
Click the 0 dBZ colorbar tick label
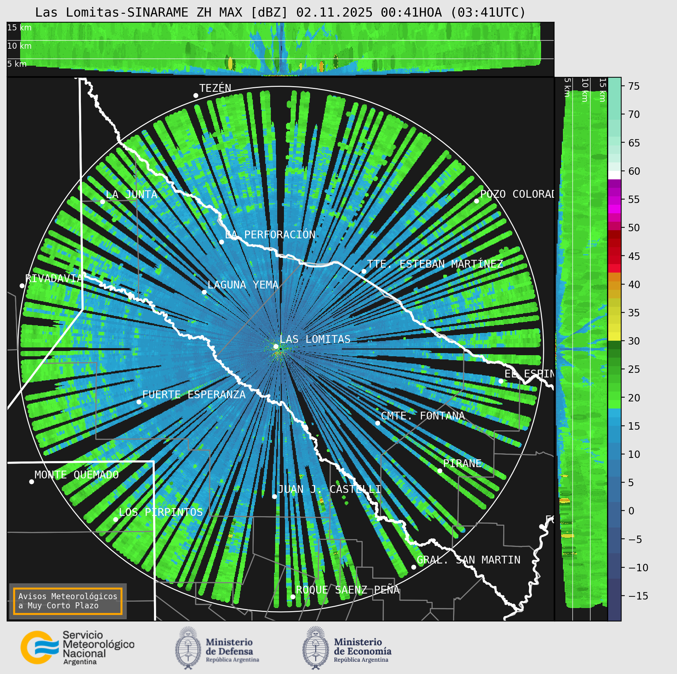[631, 511]
